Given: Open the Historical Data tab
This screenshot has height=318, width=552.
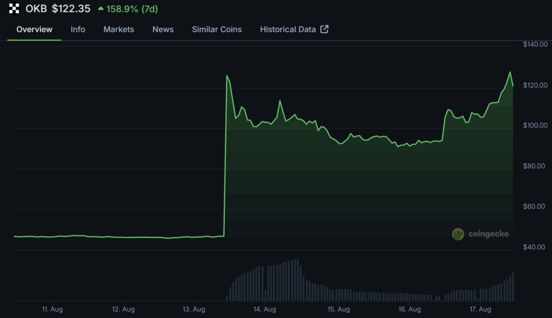Looking at the screenshot, I should (288, 30).
